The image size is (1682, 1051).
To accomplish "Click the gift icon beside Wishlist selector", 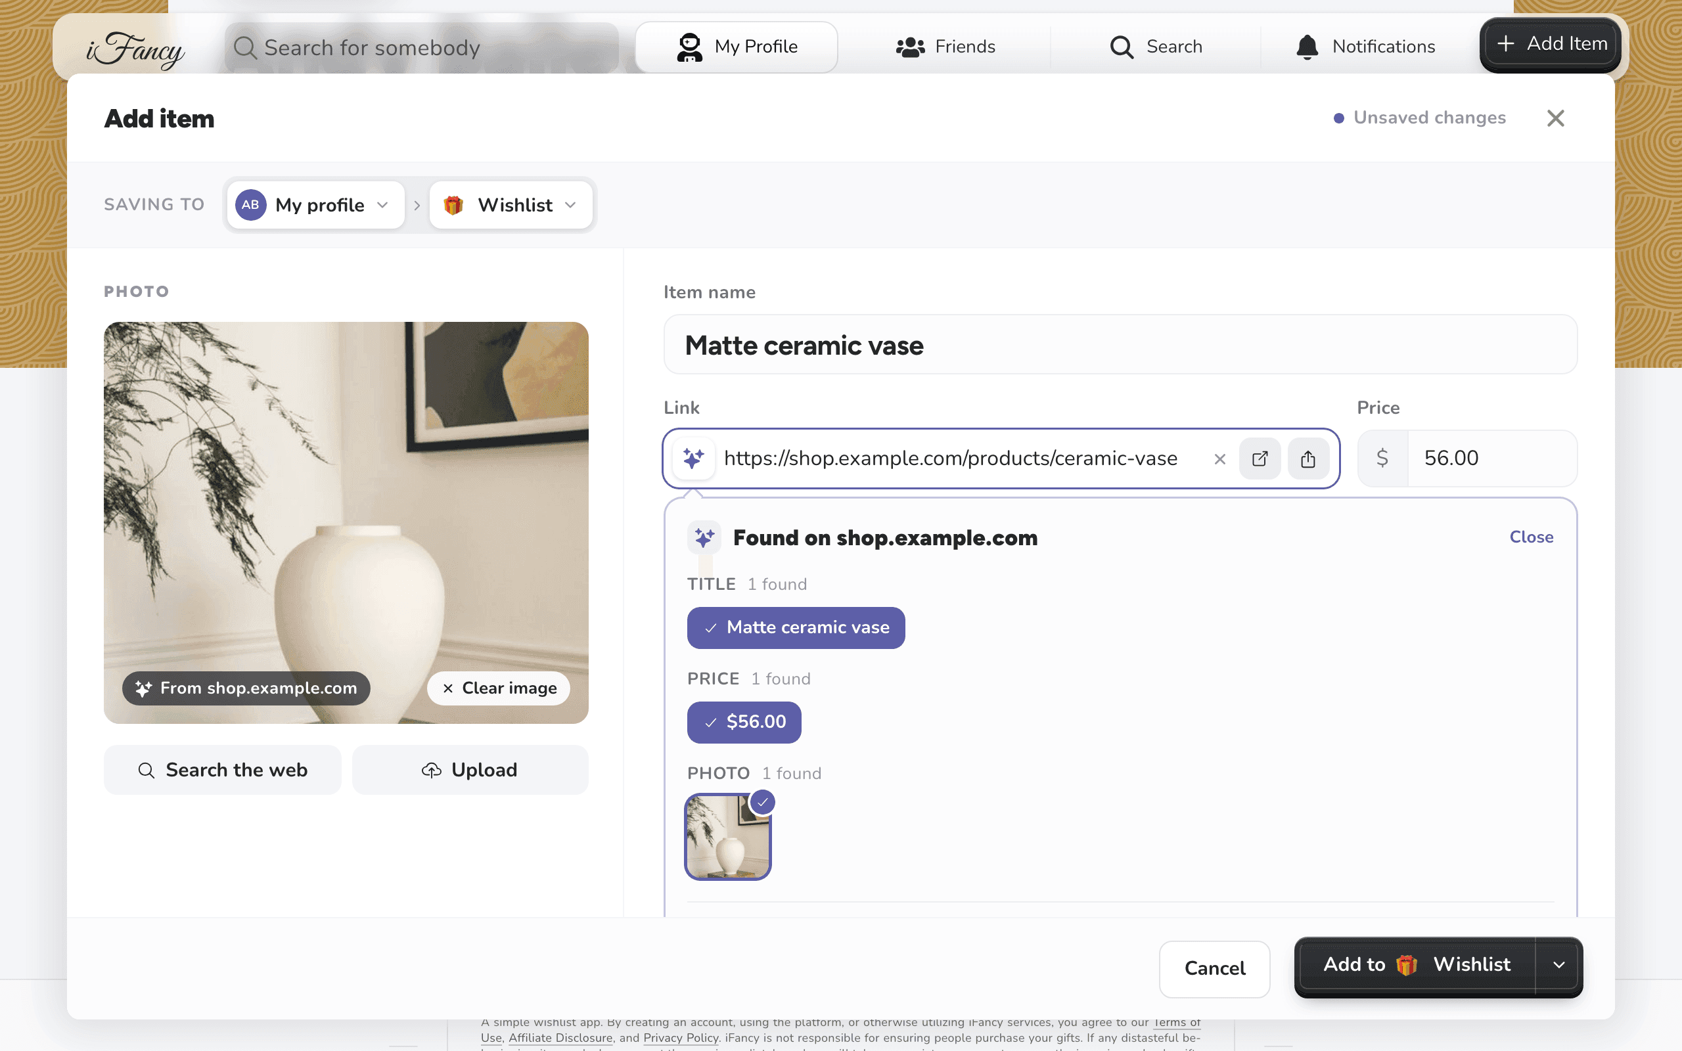I will (x=453, y=204).
